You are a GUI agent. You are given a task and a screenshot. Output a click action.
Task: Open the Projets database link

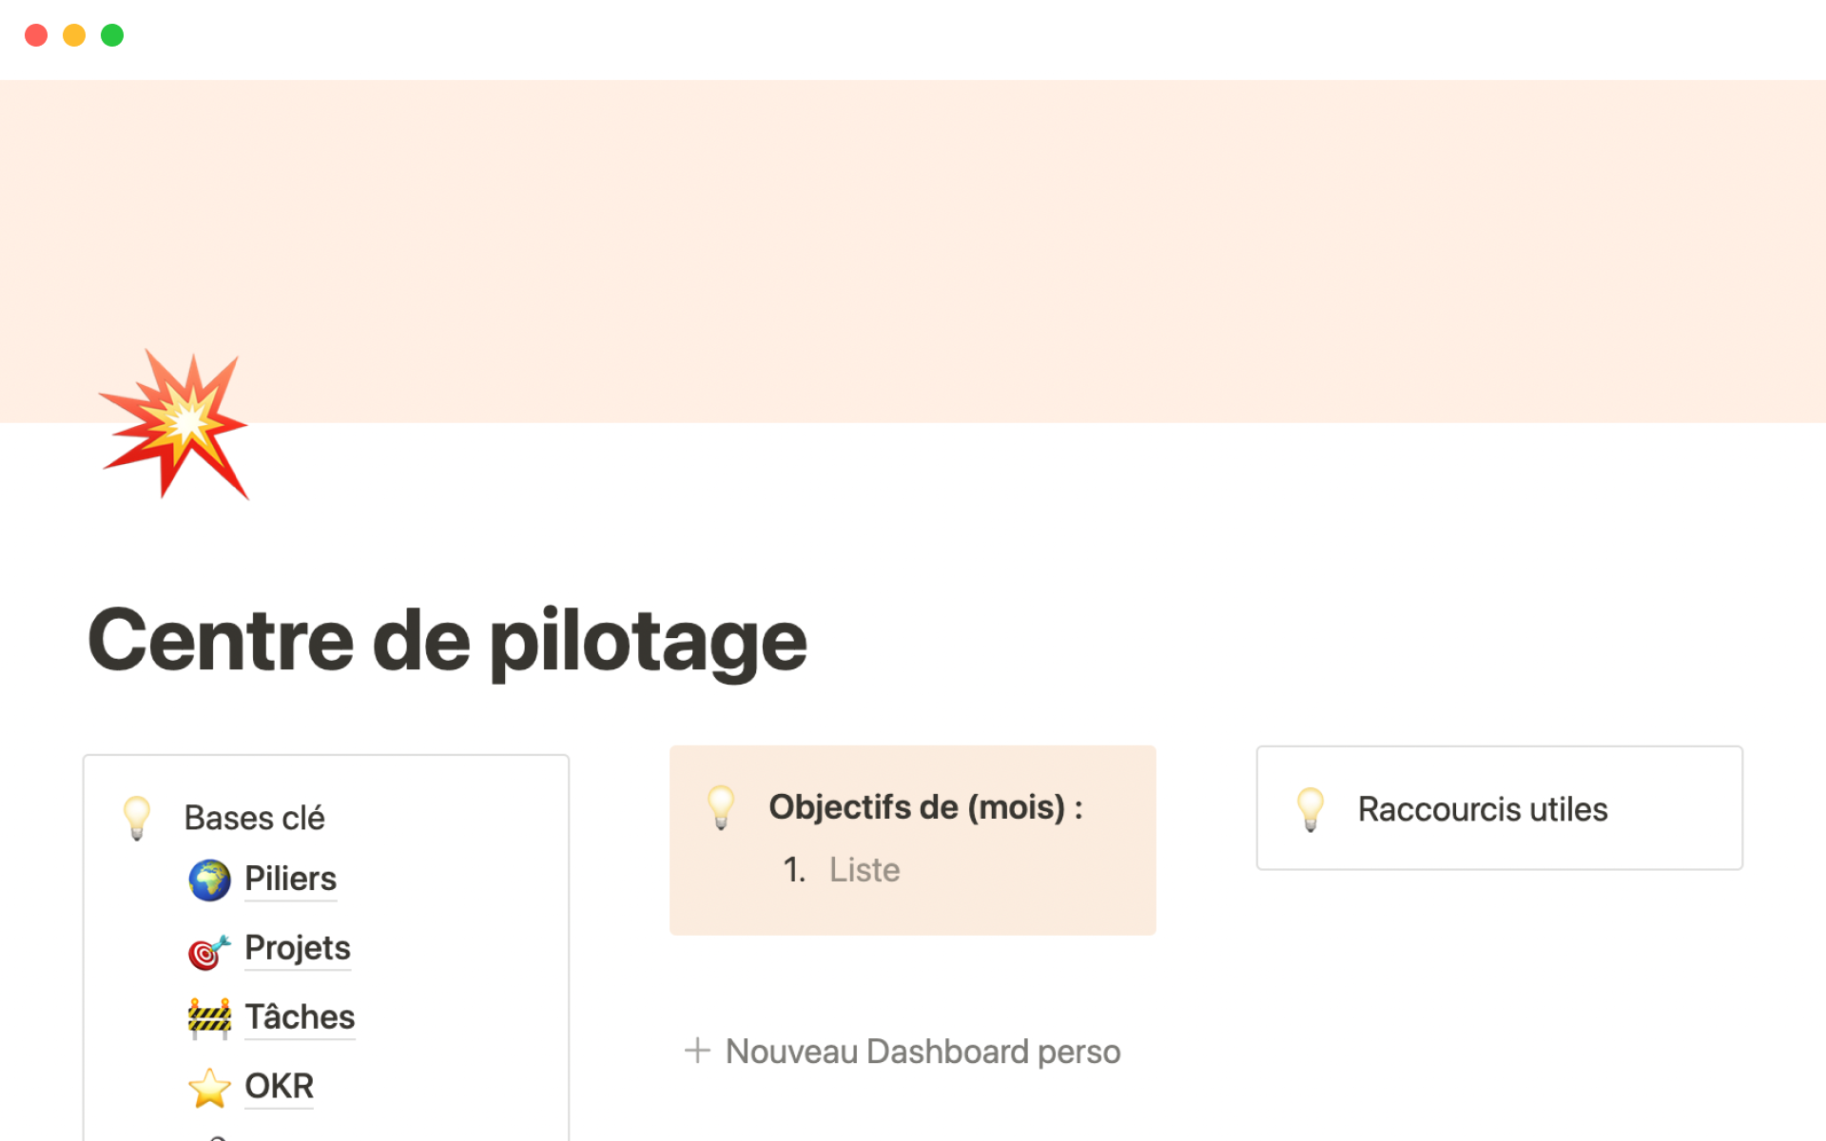[x=298, y=948]
